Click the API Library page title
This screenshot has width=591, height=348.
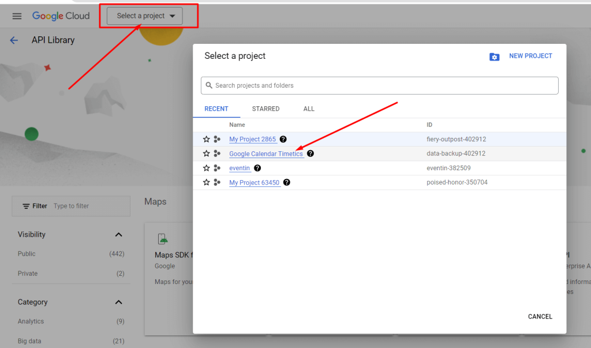53,40
